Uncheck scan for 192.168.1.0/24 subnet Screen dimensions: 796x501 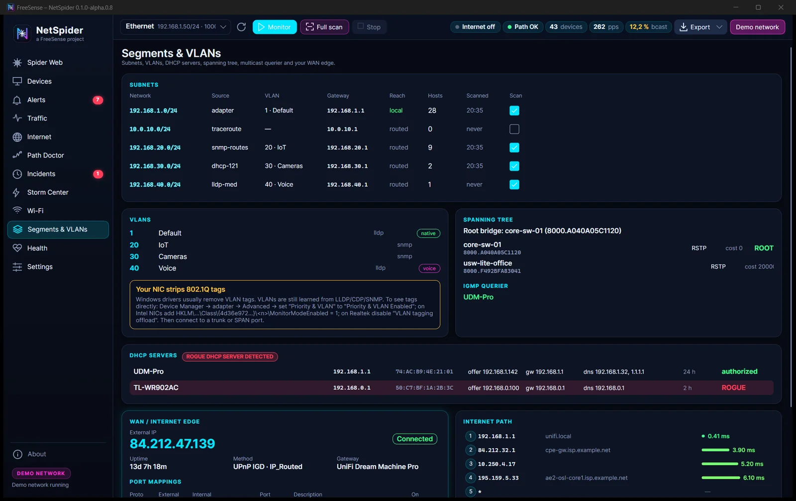[514, 111]
